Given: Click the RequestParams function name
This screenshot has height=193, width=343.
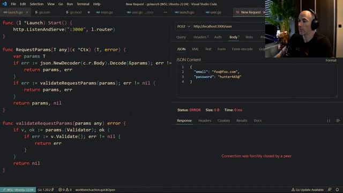Looking at the screenshot, I should click(x=33, y=50).
